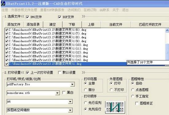Screen dimensions: 169x115
Task: Enable the 默认设置 checkbox
Action: coord(59,72)
